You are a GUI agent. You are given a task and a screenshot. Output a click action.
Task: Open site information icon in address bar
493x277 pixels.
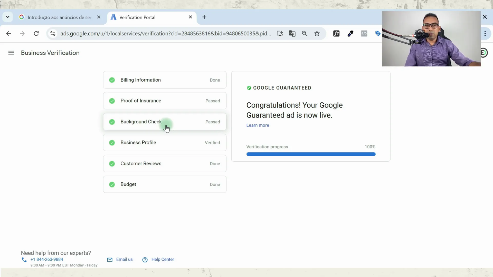[53, 34]
